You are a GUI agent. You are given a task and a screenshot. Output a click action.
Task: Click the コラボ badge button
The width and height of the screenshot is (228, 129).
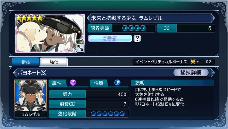pos(110,39)
